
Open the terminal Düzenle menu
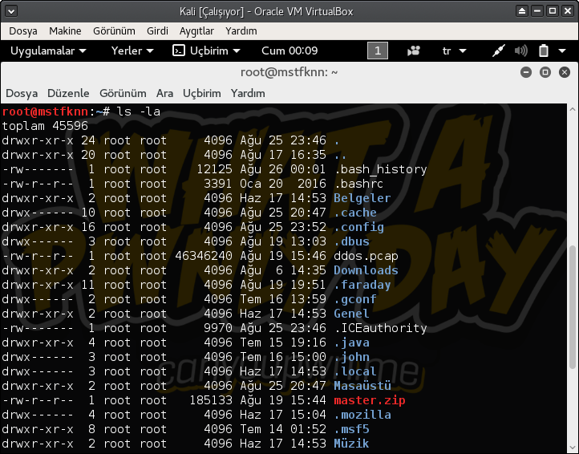[68, 93]
